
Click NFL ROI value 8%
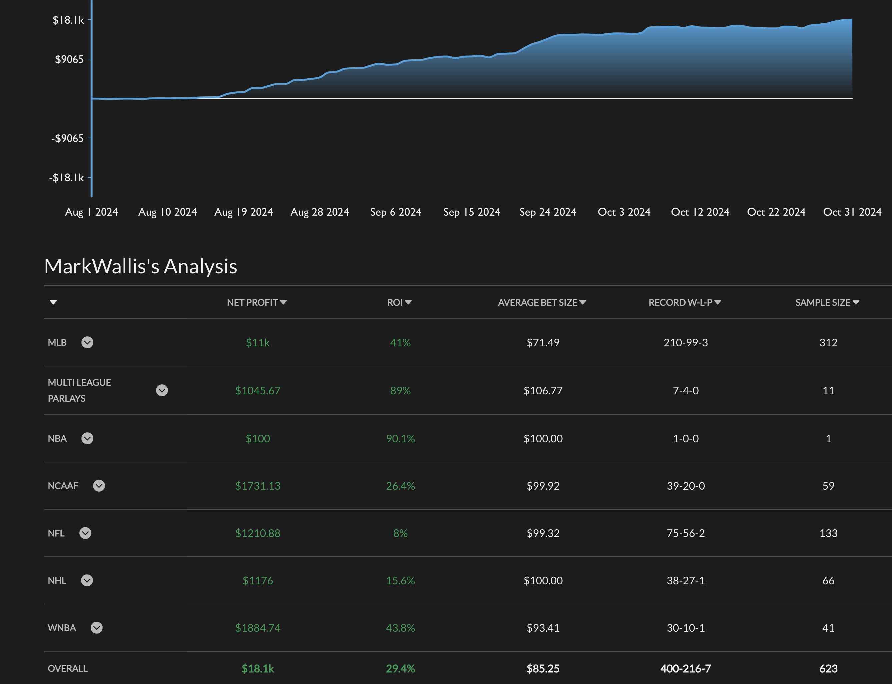pos(400,533)
